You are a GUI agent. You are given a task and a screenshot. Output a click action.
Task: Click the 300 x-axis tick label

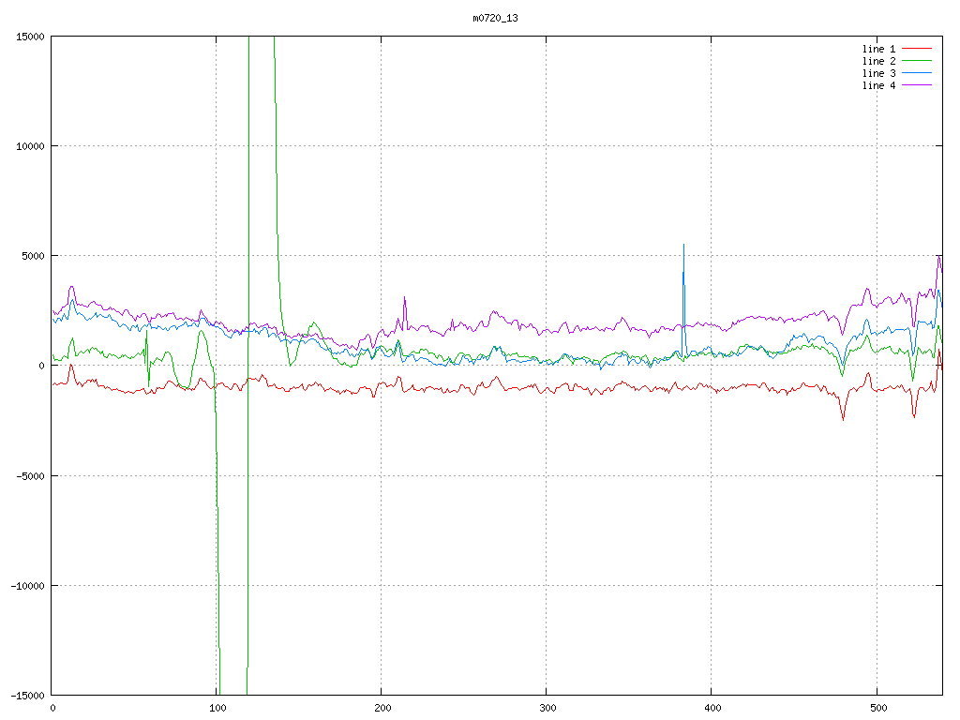pos(547,708)
